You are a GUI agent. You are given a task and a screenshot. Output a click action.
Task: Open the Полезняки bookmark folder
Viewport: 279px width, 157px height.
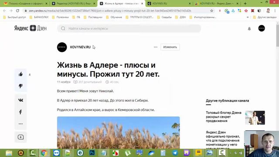[x=61, y=17]
